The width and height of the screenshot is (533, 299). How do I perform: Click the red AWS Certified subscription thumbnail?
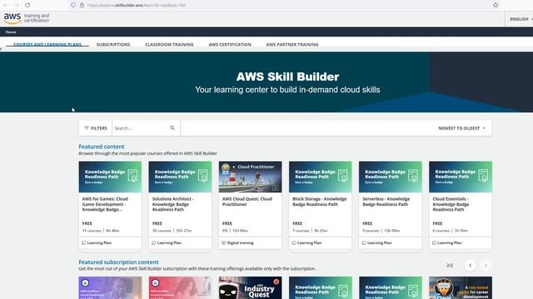[180, 288]
